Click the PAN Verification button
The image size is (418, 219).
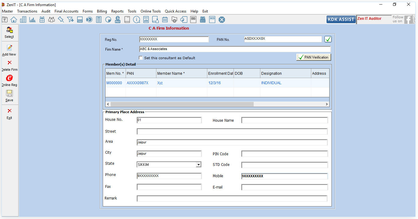click(x=313, y=57)
